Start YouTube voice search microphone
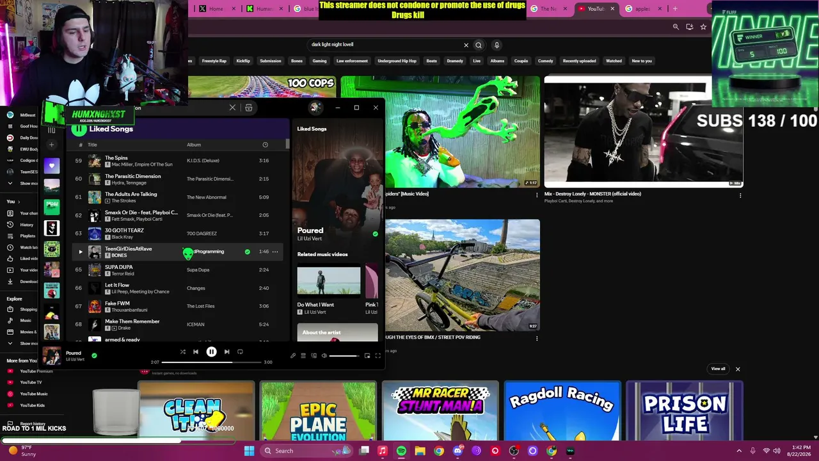Image resolution: width=819 pixels, height=461 pixels. [x=497, y=45]
